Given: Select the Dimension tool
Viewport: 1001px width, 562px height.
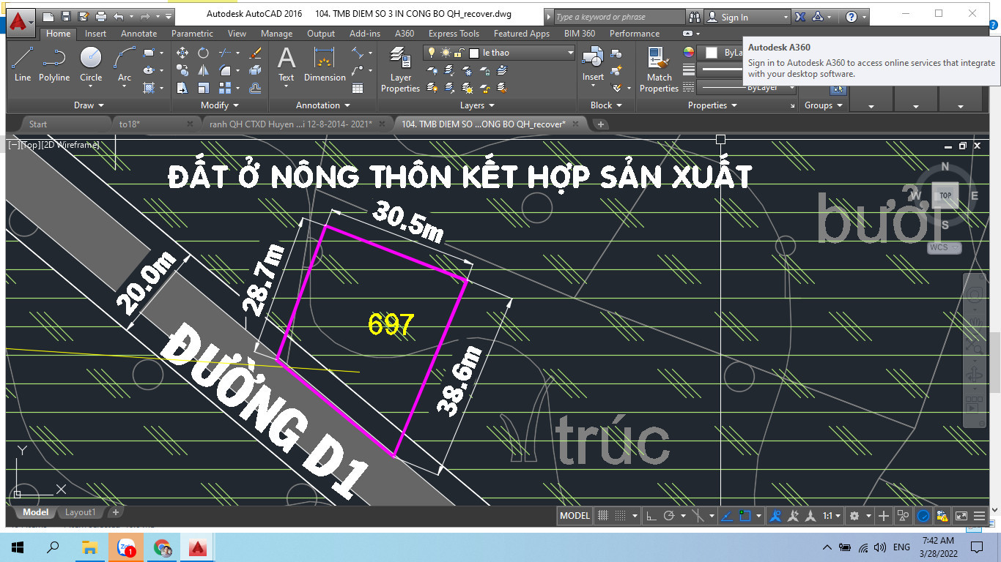Looking at the screenshot, I should click(x=325, y=64).
